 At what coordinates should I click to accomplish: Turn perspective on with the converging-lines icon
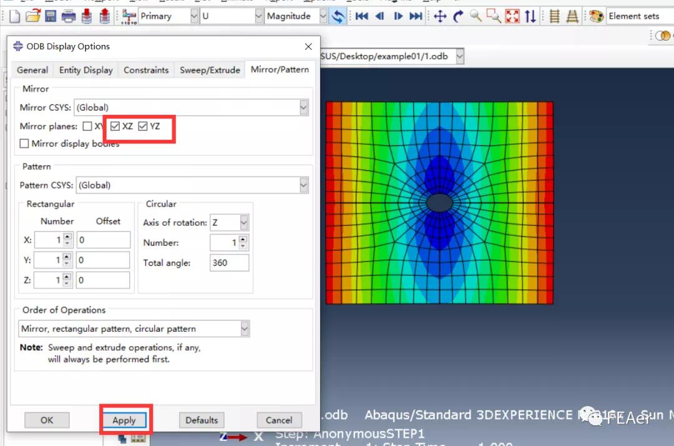(572, 16)
